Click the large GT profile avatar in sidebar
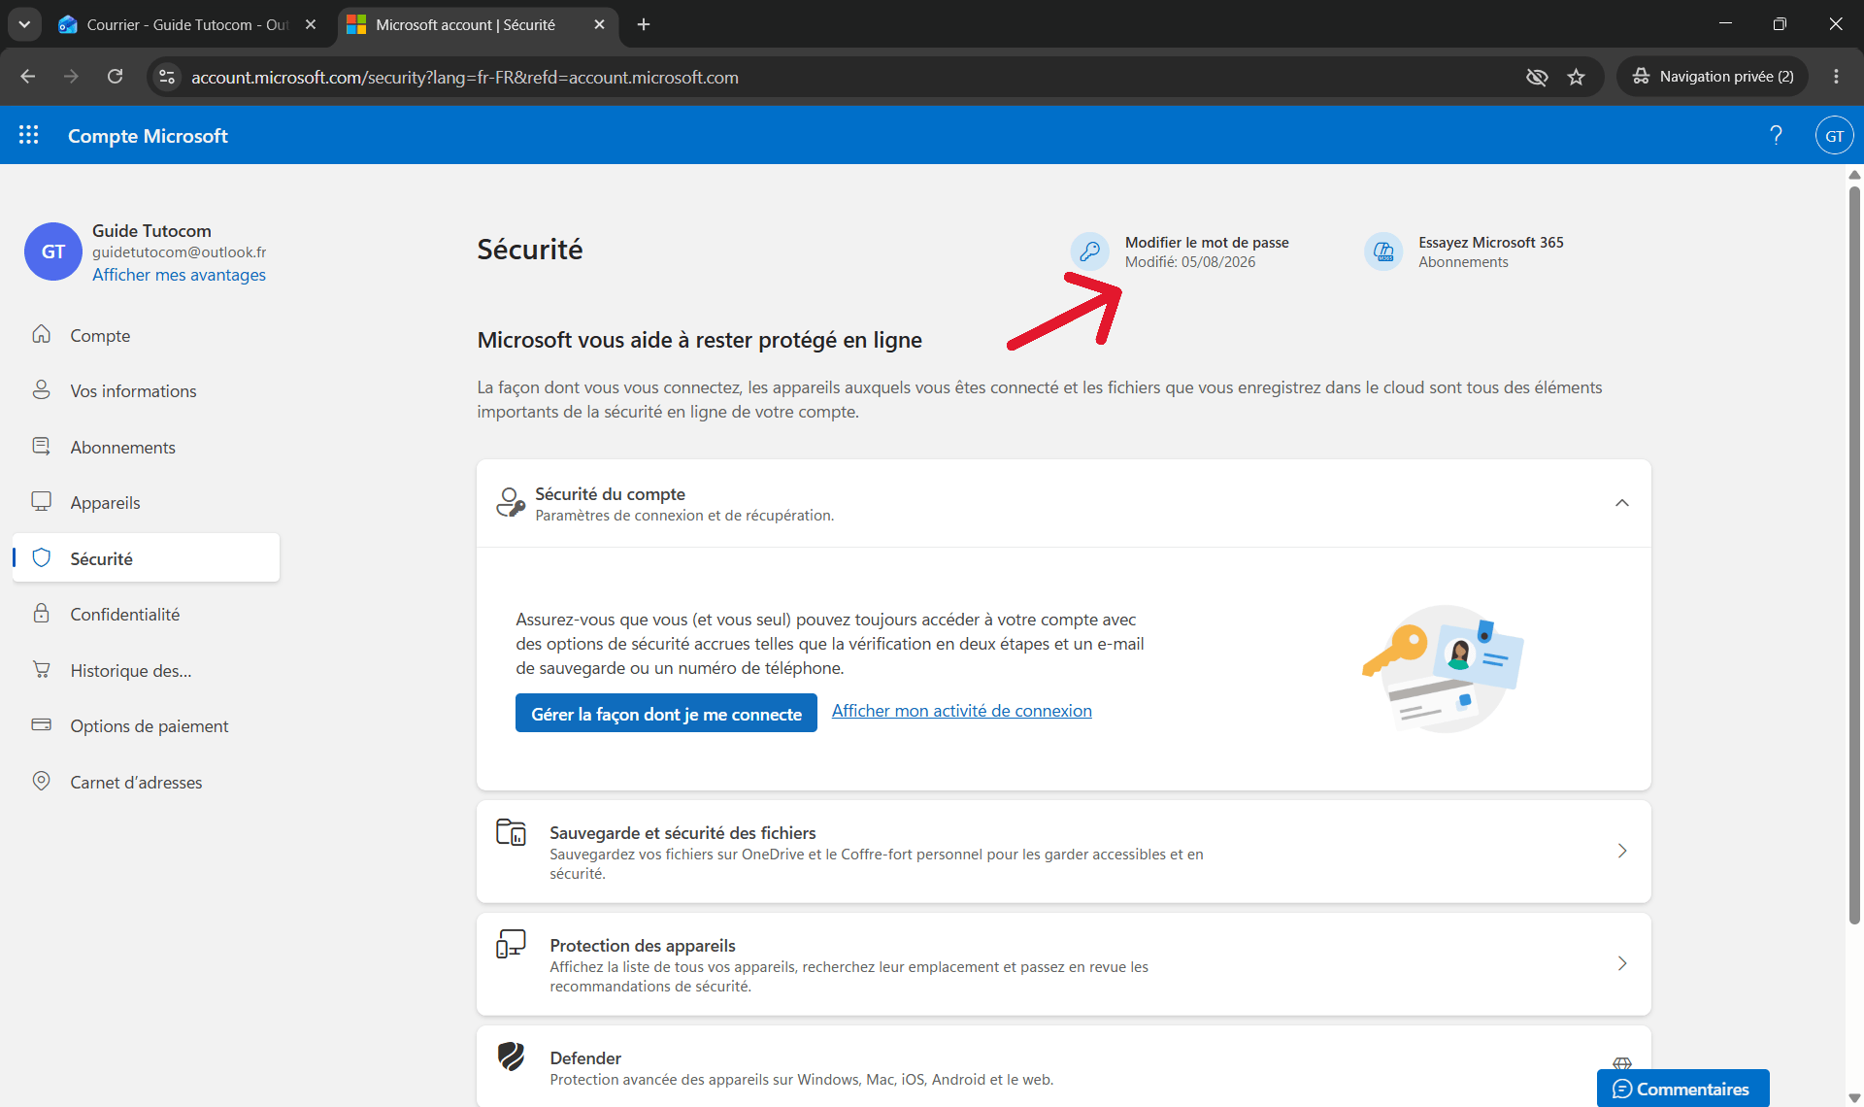 tap(53, 252)
